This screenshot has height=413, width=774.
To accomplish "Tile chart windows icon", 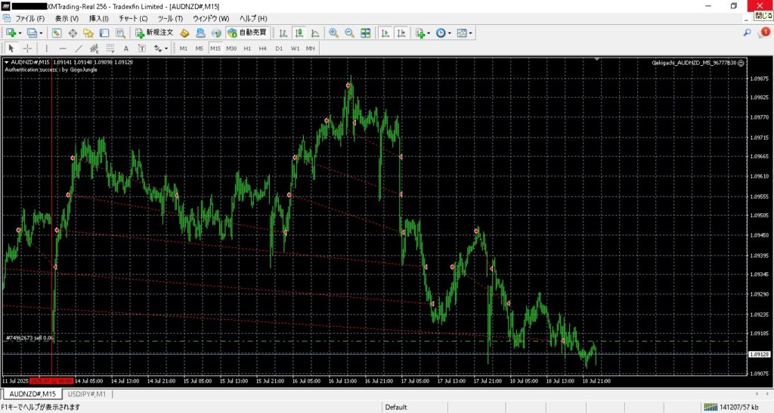I will pyautogui.click(x=366, y=33).
